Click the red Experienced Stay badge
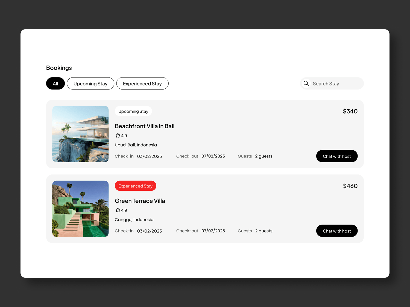The height and width of the screenshot is (307, 410). click(136, 186)
